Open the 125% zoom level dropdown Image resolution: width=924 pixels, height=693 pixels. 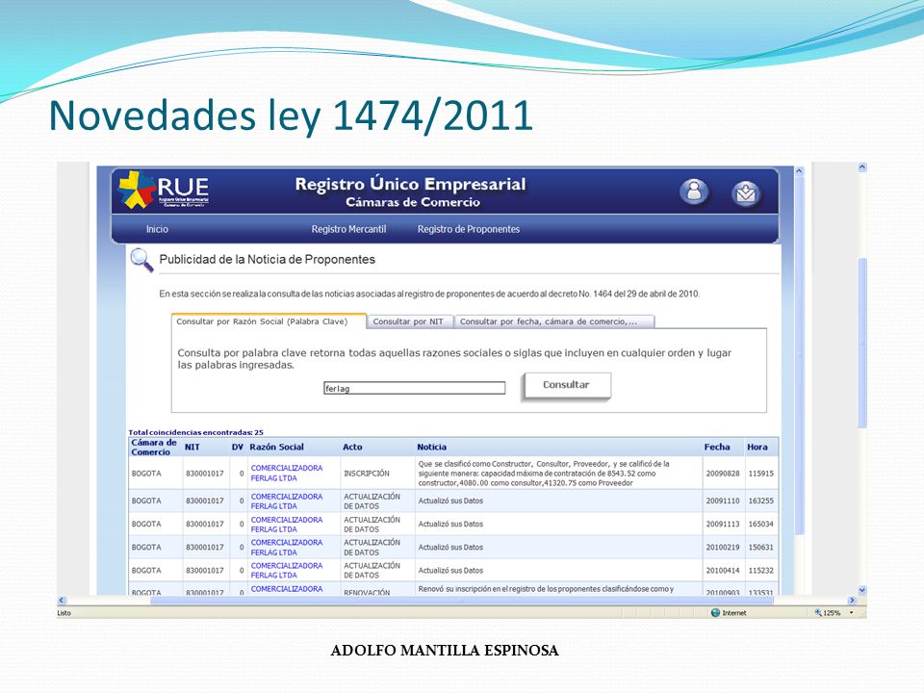click(x=852, y=613)
